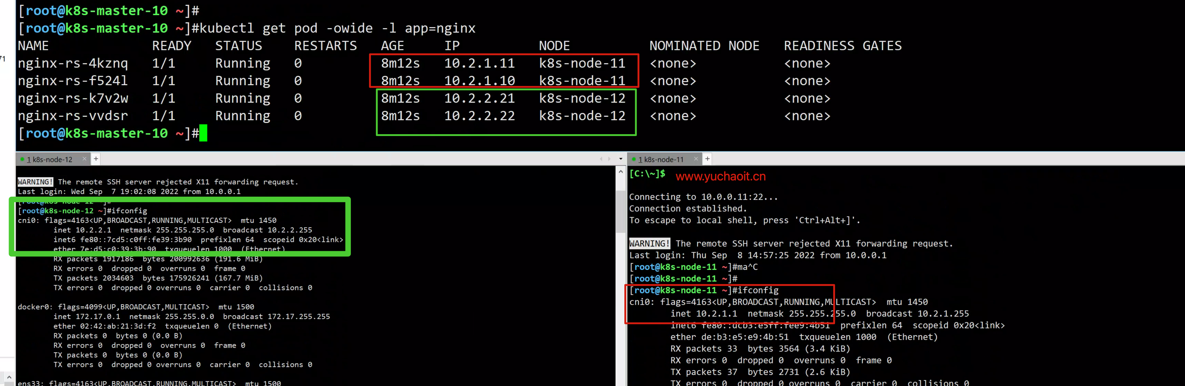
Task: Add new tab beside k8s-node-12
Action: pos(96,159)
